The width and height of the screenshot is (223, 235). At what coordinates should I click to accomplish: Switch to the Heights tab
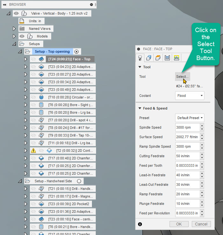pos(158,58)
